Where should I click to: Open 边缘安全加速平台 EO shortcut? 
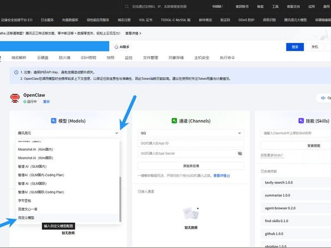click(x=17, y=20)
